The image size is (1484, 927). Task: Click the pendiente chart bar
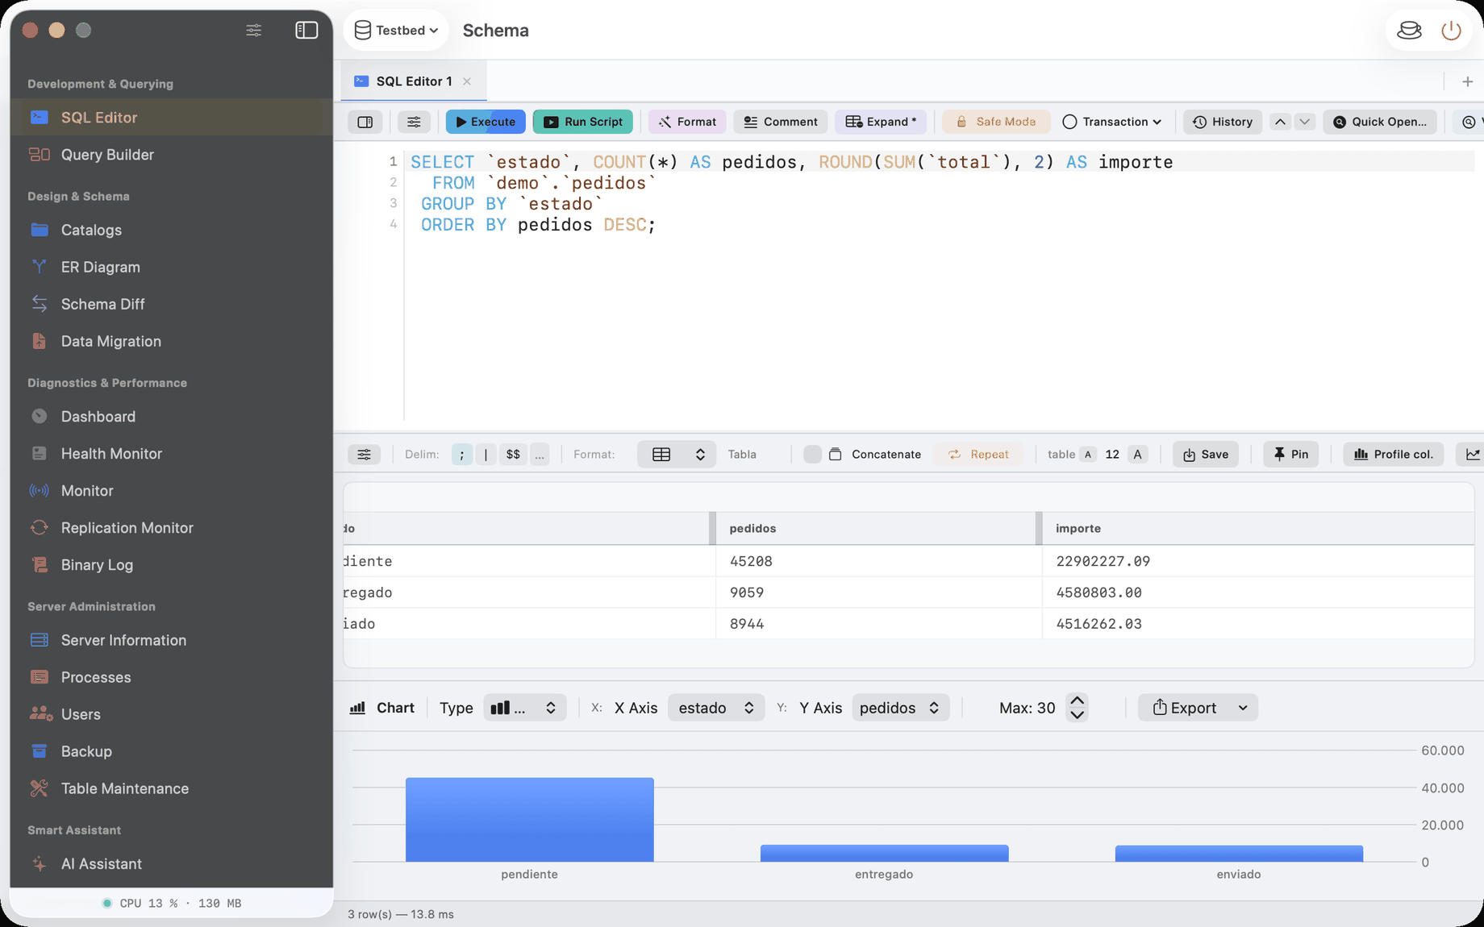click(529, 820)
